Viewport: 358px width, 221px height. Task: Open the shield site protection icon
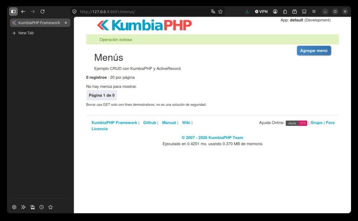pos(74,12)
